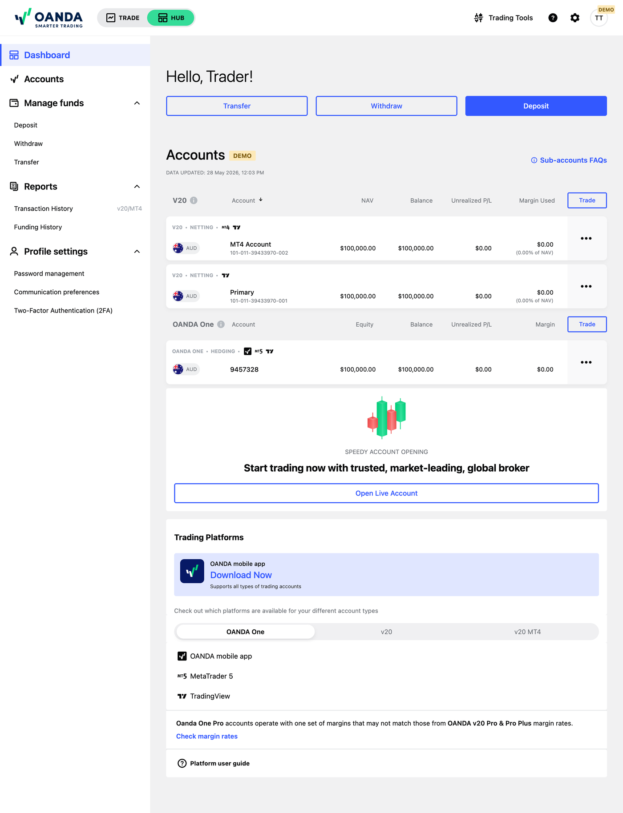Click the TT demo profile avatar
The height and width of the screenshot is (813, 623).
(599, 18)
